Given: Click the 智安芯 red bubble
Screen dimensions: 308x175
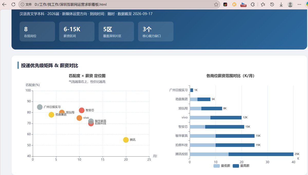Looking at the screenshot, I should pos(81,110).
